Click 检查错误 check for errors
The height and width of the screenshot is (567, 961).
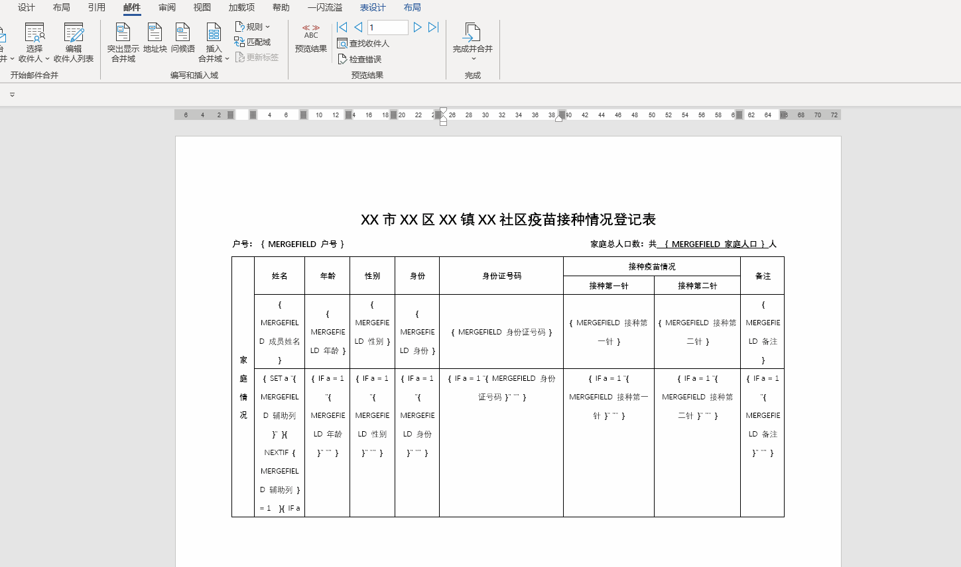(359, 59)
